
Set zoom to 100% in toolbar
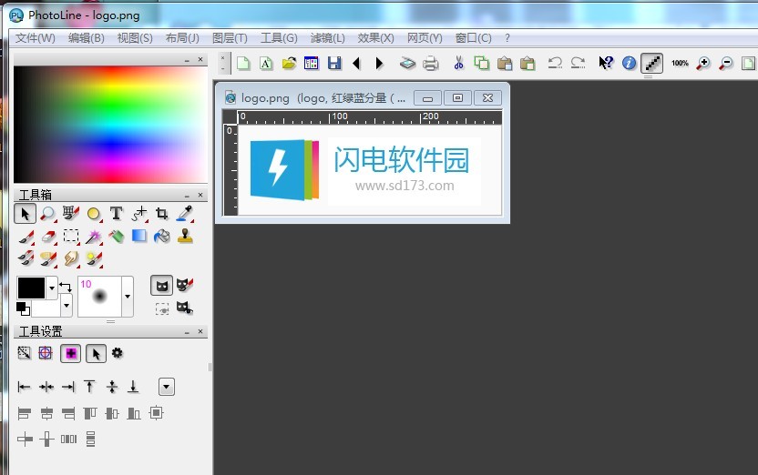click(680, 63)
